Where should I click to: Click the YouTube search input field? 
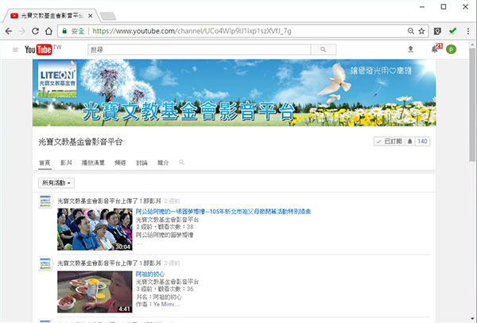(x=200, y=49)
